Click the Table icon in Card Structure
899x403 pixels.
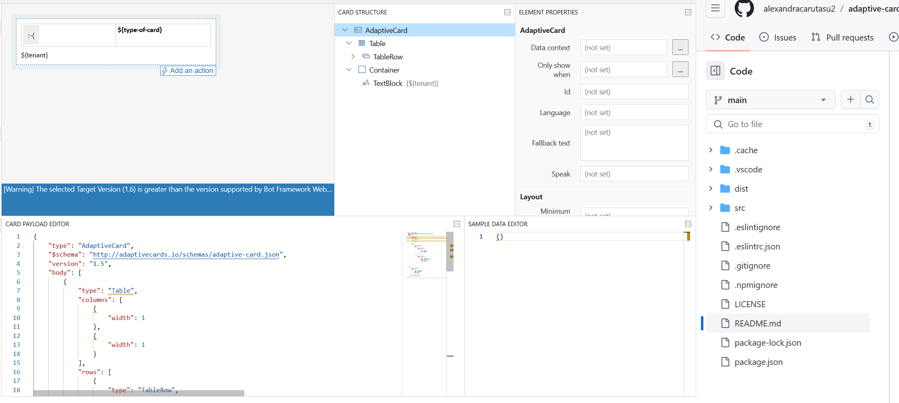[362, 43]
